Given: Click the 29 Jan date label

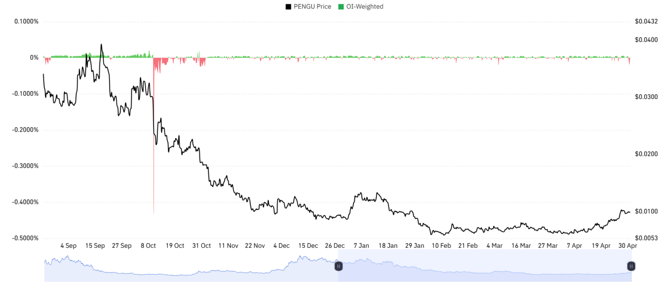Looking at the screenshot, I should 415,246.
